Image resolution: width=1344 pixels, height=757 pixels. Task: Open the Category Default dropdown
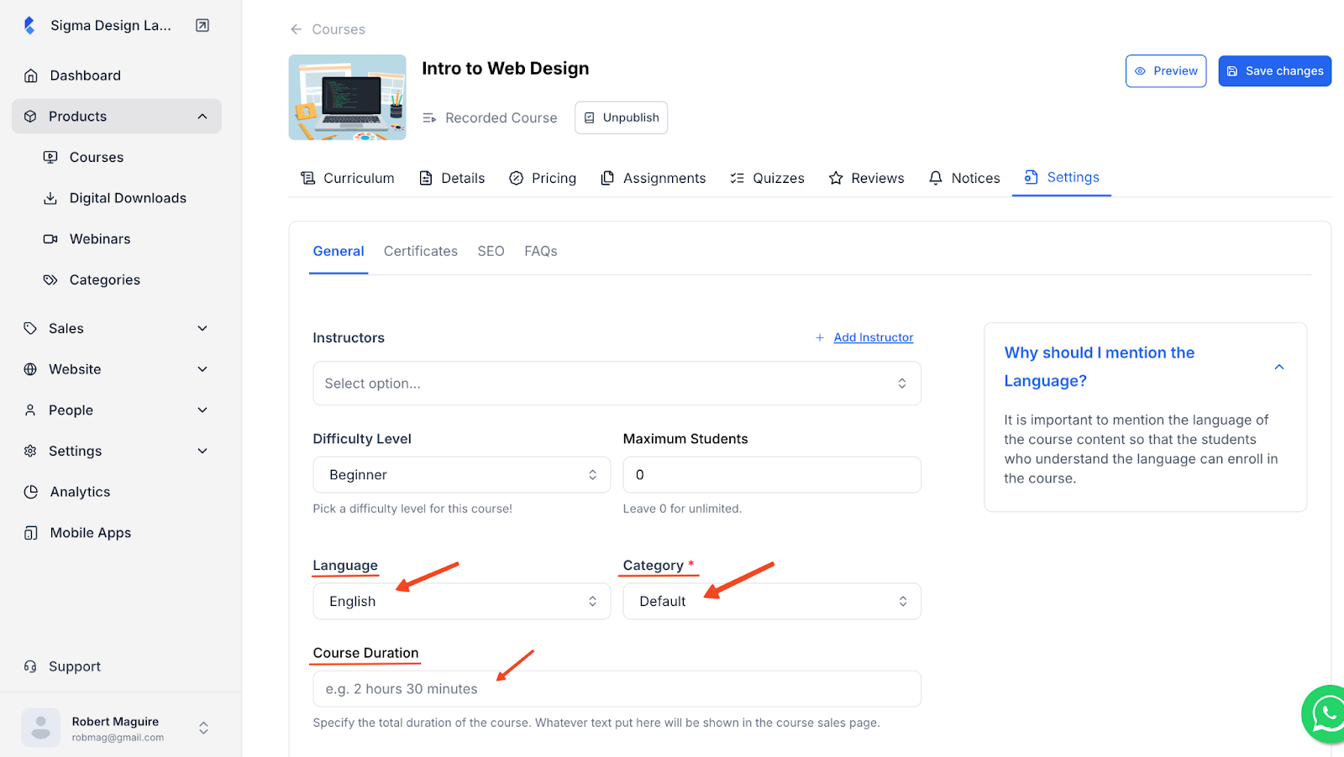pos(772,602)
